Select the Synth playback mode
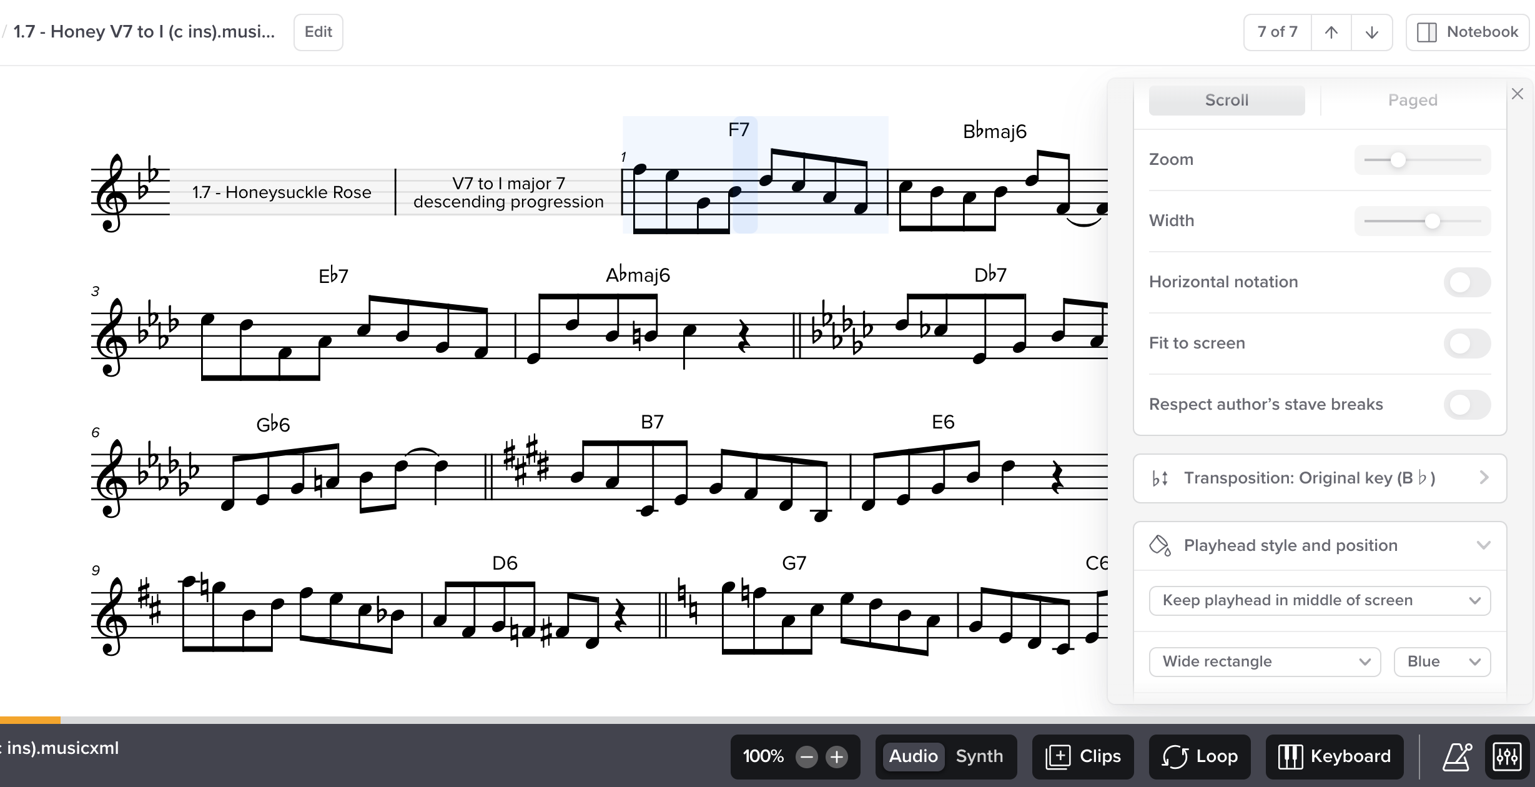This screenshot has width=1535, height=787. coord(979,756)
